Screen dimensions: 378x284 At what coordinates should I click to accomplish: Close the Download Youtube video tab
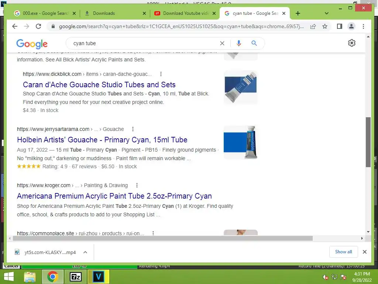(214, 13)
